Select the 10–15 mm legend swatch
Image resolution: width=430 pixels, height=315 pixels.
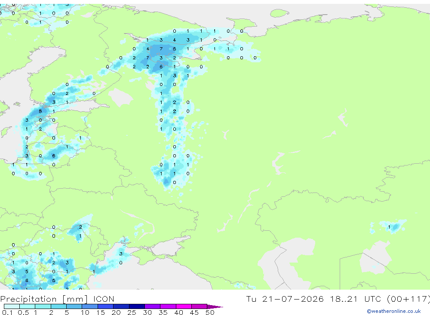point(90,306)
